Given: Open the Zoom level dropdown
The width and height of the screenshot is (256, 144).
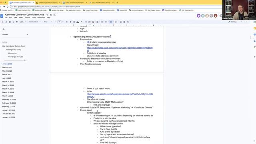Looking at the screenshot, I should (23, 22).
